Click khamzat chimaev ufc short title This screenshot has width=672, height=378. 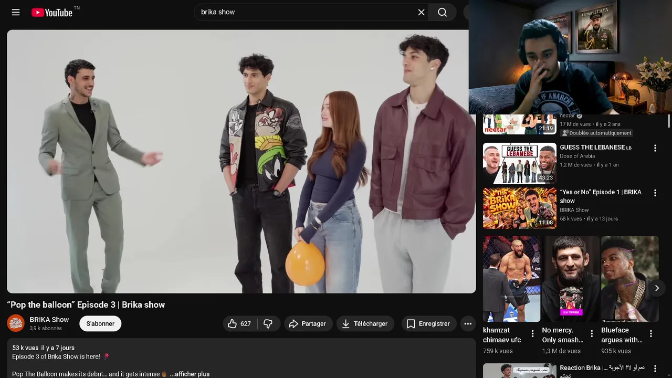(502, 335)
